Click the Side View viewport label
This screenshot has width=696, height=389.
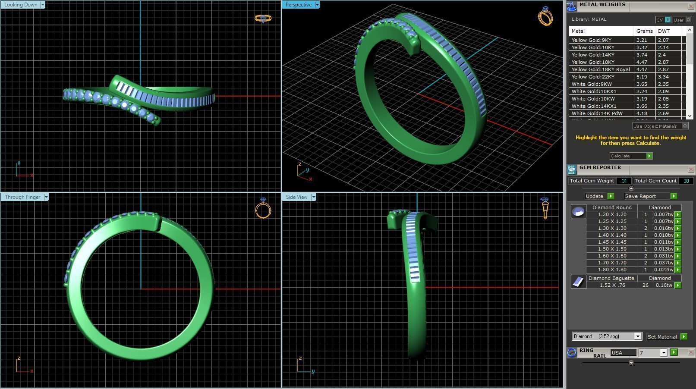[296, 197]
